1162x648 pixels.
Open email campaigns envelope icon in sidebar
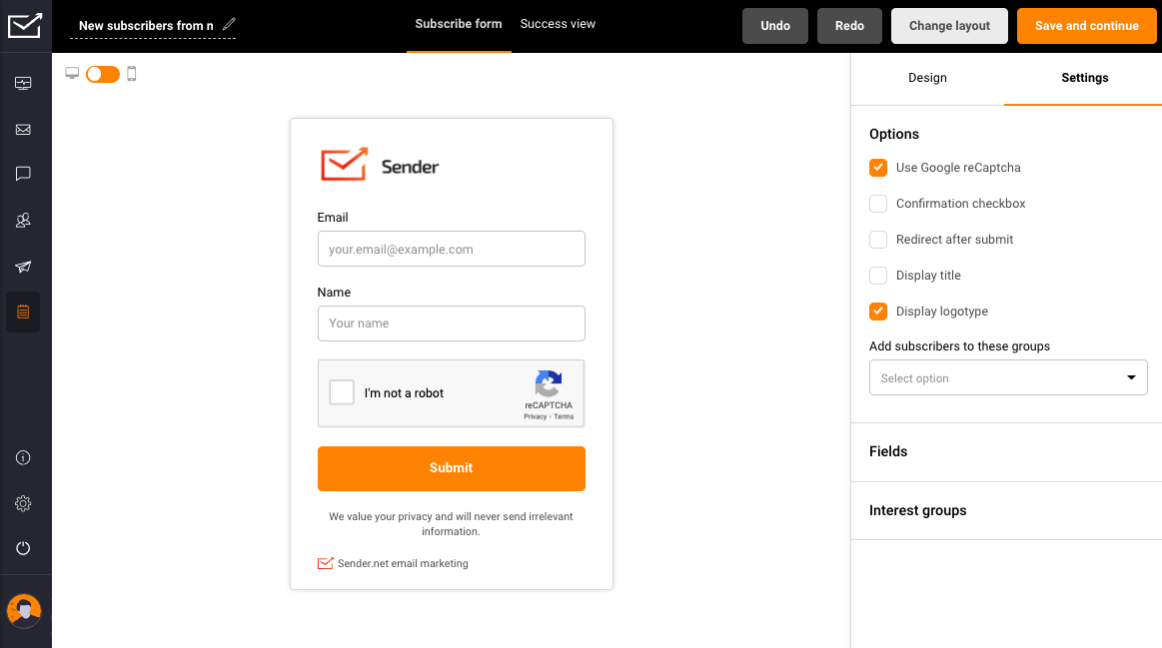click(x=23, y=130)
